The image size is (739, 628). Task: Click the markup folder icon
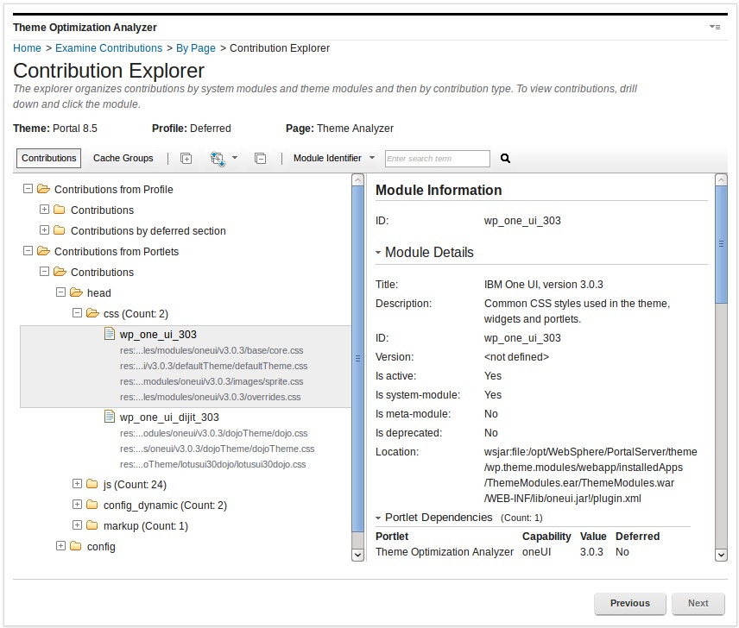point(91,525)
